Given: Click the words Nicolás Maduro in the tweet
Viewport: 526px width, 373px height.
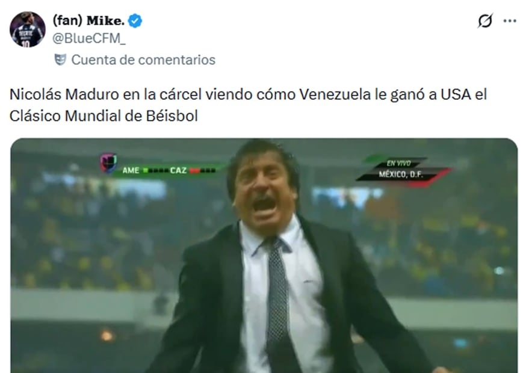Looking at the screenshot, I should pos(64,94).
